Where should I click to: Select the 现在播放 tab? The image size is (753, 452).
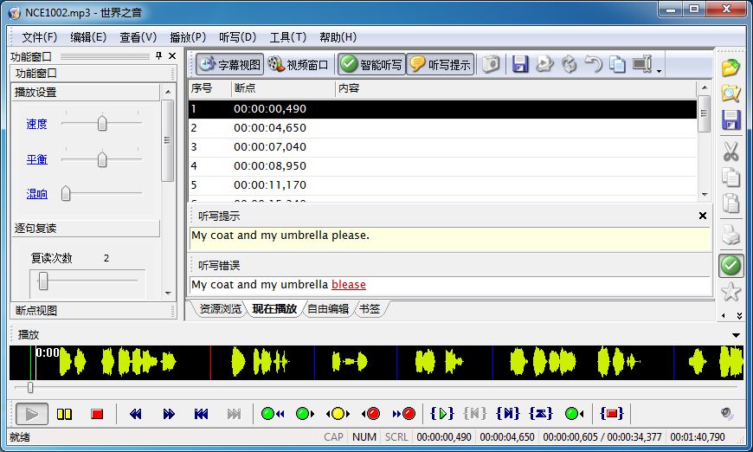coord(274,309)
